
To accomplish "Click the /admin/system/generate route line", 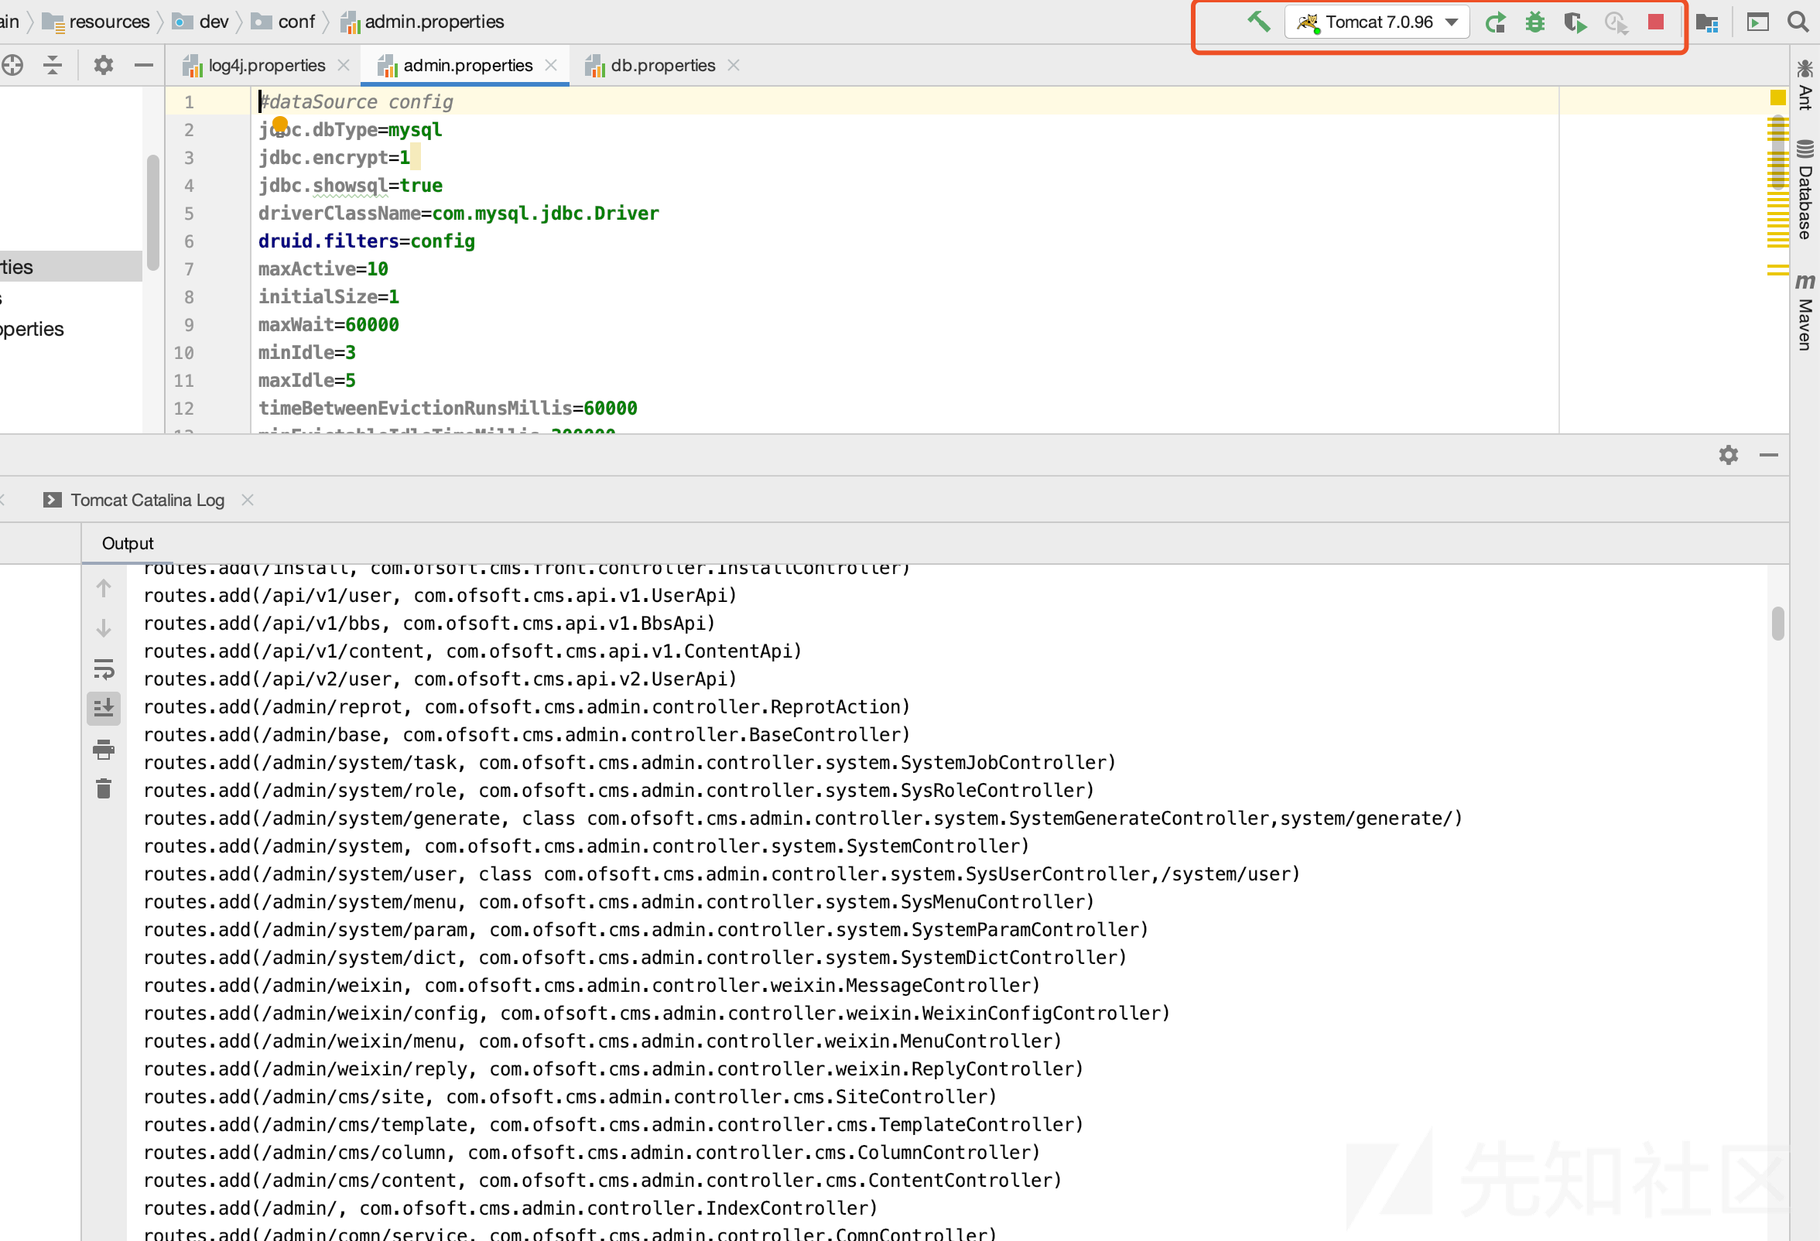I will (802, 819).
